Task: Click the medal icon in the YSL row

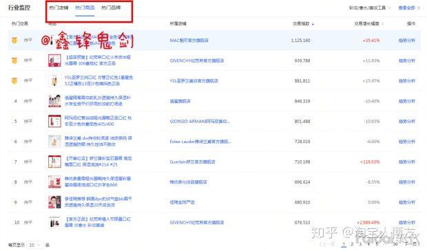Action: click(x=14, y=80)
